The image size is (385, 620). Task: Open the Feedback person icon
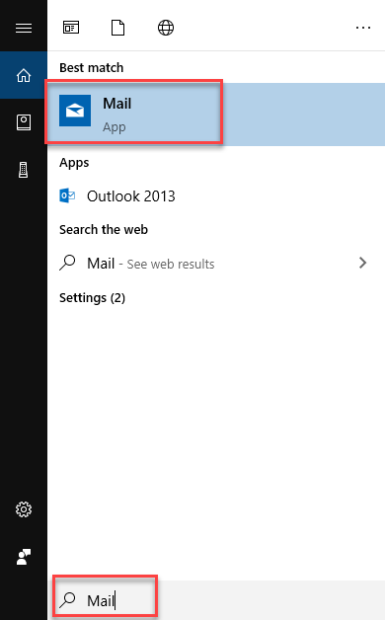tap(24, 557)
